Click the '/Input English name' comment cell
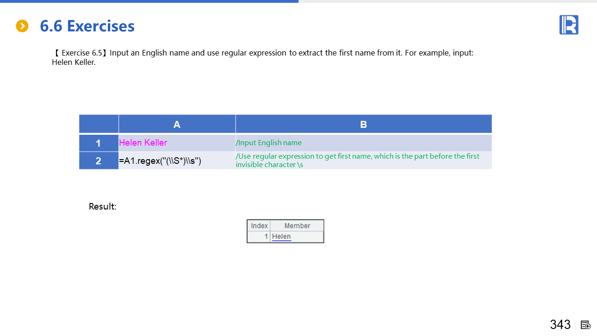 pyautogui.click(x=269, y=143)
